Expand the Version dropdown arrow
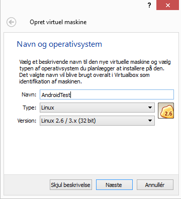 point(150,121)
